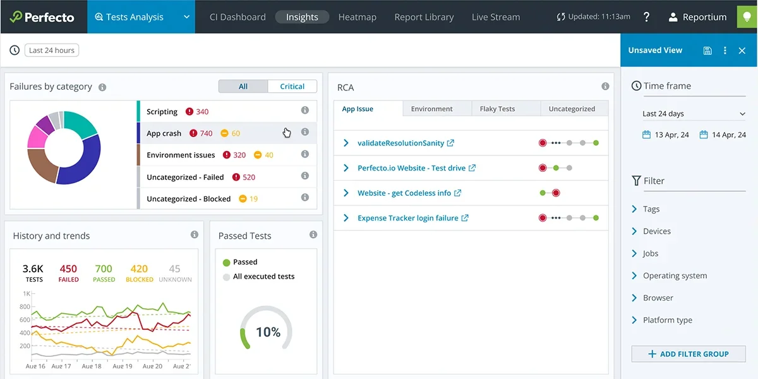Click calendar icon for 14 Apr, 24
The height and width of the screenshot is (379, 758).
[x=704, y=135]
